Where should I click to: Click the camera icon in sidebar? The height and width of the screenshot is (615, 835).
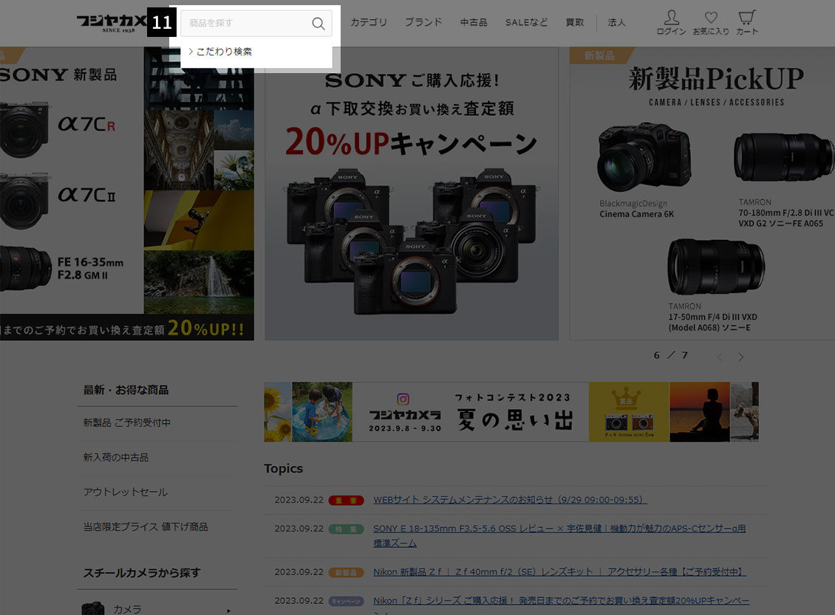[92, 608]
